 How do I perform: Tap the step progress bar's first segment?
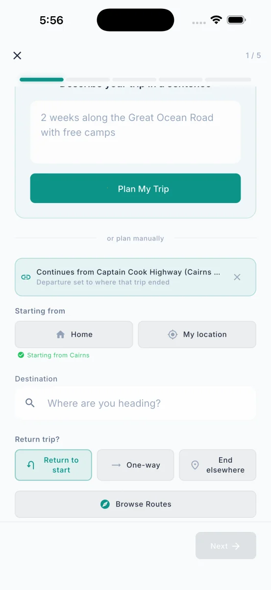[x=42, y=80]
